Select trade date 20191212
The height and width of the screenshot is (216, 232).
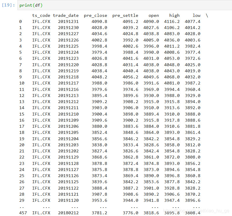click(68, 102)
